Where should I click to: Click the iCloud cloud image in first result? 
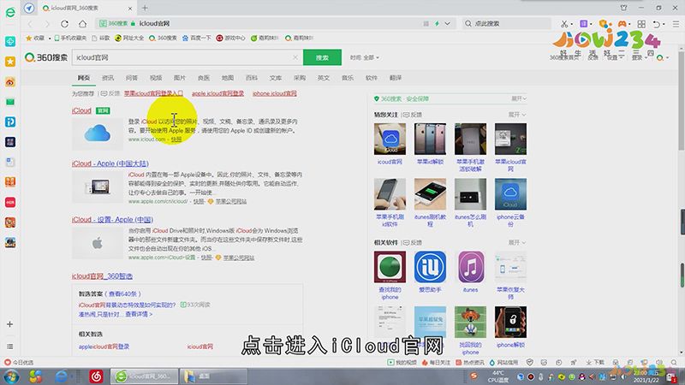pyautogui.click(x=98, y=133)
